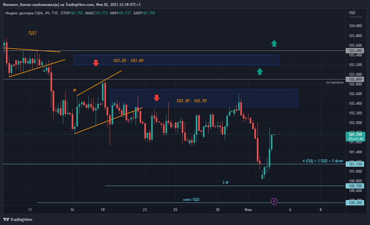The image size is (370, 225).
Task: Click date label 8 on time axis
Action: click(321, 210)
